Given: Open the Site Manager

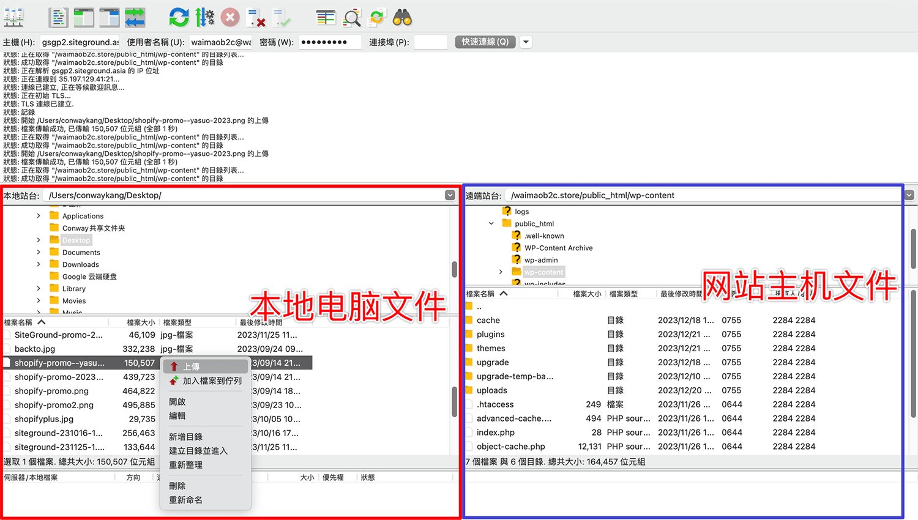Looking at the screenshot, I should click(x=13, y=17).
